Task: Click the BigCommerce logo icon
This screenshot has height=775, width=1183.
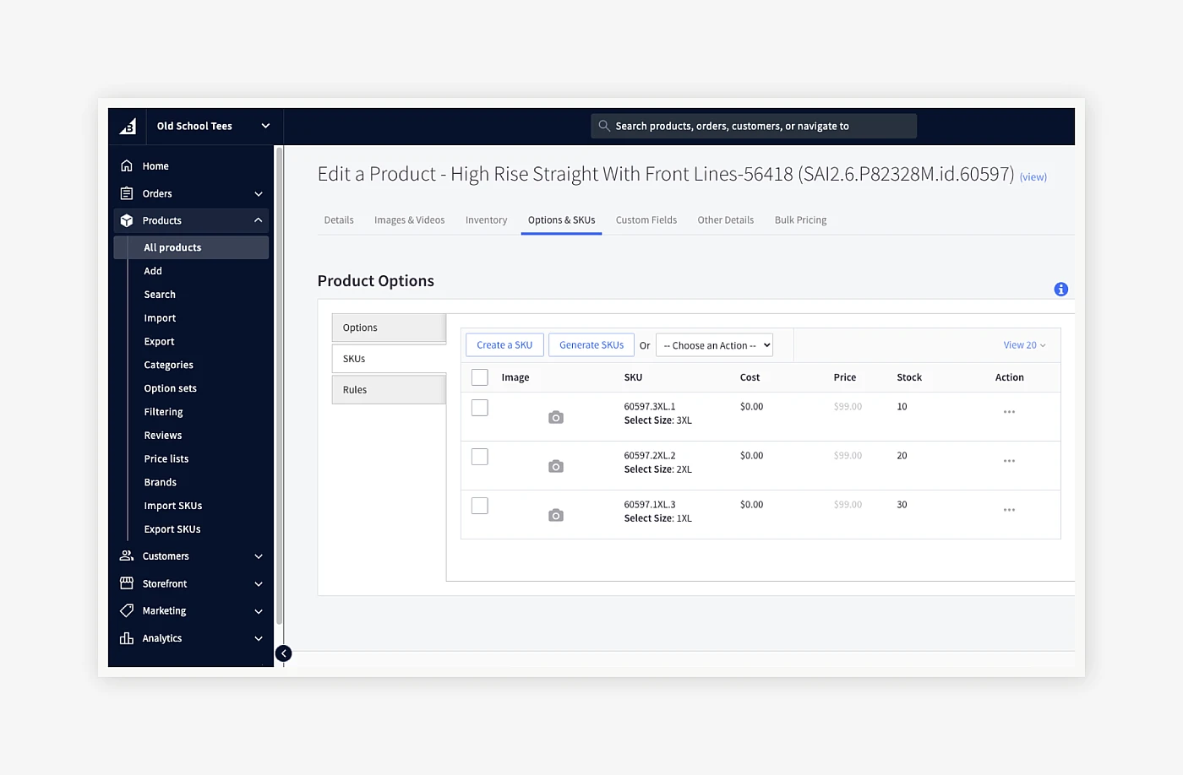Action: pyautogui.click(x=128, y=127)
